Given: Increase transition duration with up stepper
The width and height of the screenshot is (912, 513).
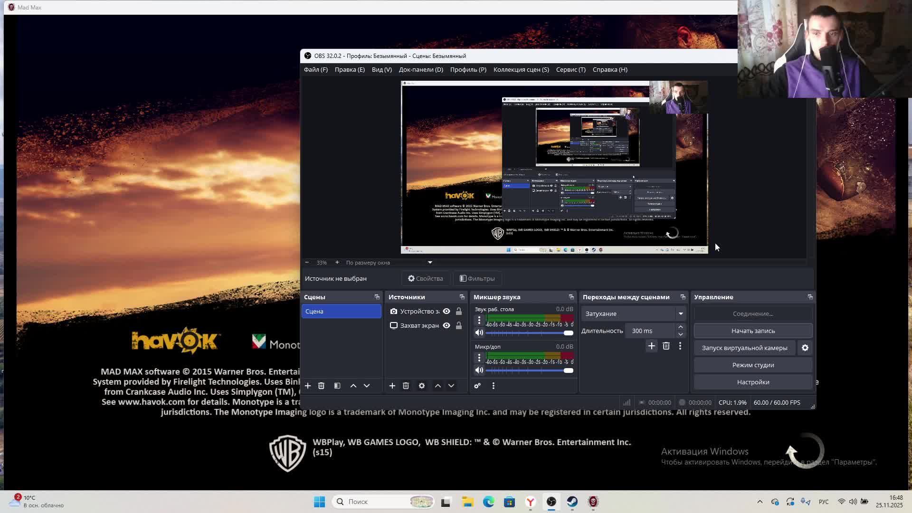Looking at the screenshot, I should 680,327.
